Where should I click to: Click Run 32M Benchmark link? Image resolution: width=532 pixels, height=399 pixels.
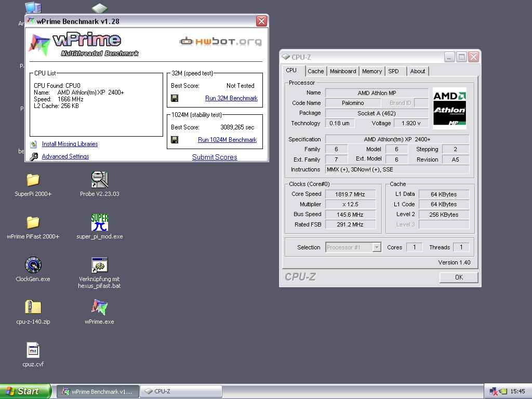(x=231, y=98)
